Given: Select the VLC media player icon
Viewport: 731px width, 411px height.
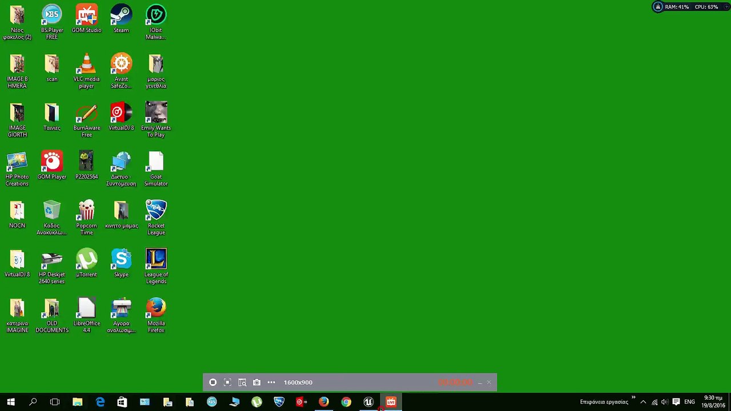Looking at the screenshot, I should click(86, 71).
